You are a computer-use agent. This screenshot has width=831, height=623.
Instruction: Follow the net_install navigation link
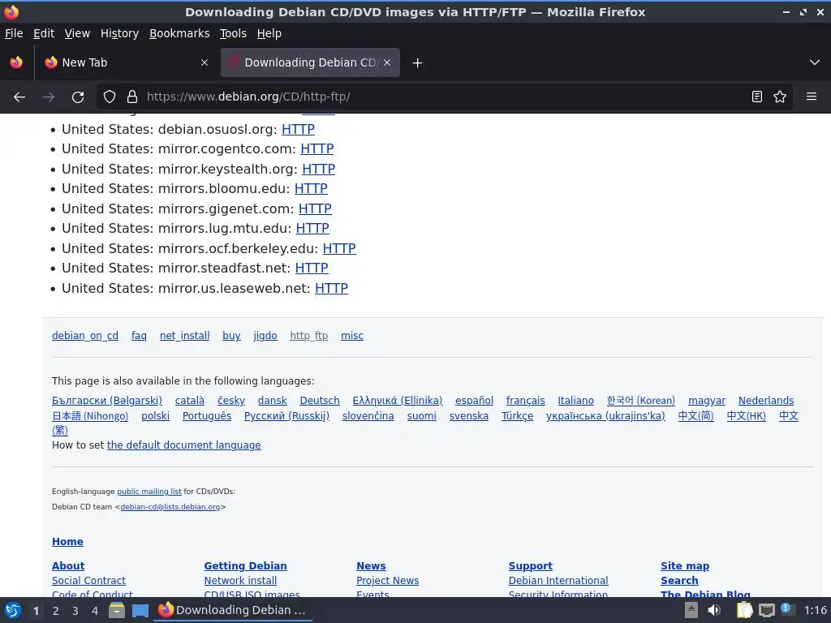tap(184, 336)
